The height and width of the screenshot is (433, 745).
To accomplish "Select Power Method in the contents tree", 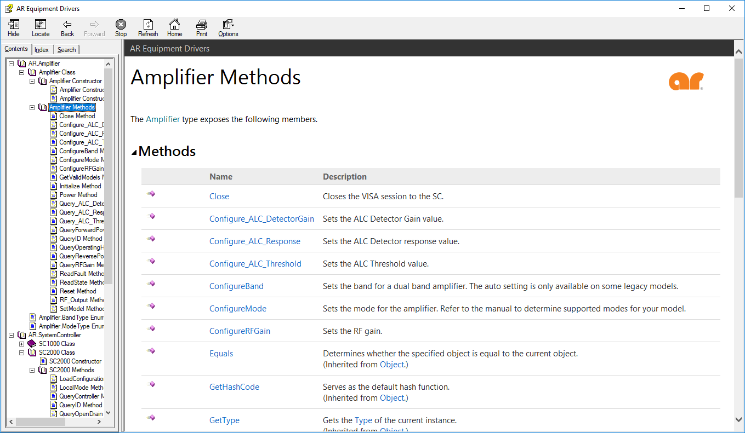I will [x=78, y=195].
